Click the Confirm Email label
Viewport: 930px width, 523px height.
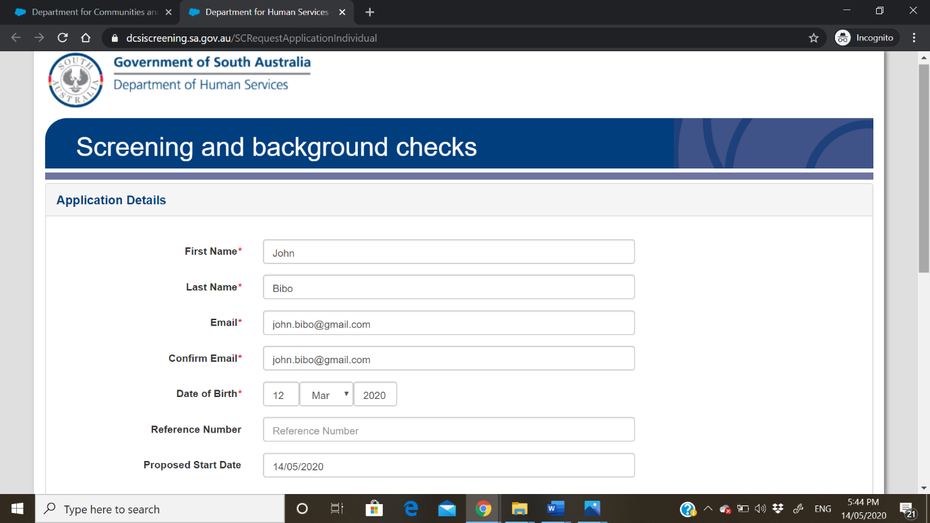pos(205,358)
